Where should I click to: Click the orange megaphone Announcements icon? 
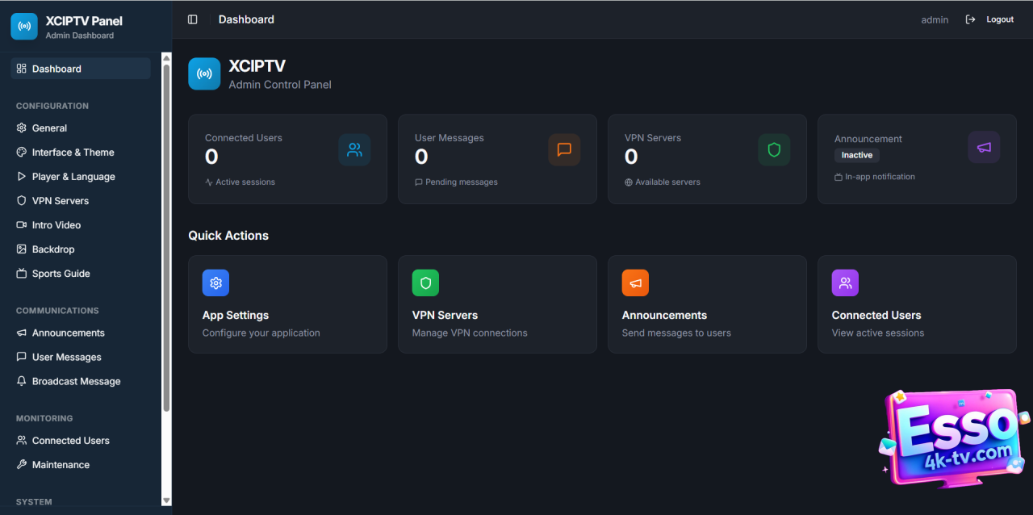click(x=635, y=283)
